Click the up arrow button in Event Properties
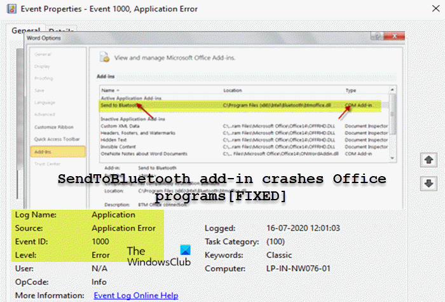This screenshot has height=302, width=445. click(x=428, y=160)
